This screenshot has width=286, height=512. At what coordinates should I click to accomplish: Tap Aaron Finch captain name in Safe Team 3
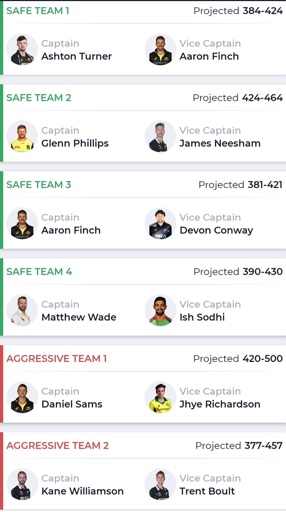pos(71,230)
